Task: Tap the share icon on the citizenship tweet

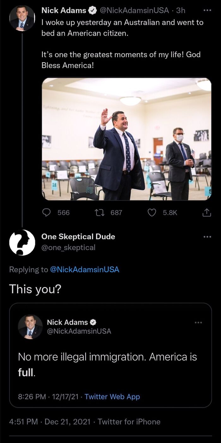Action: (206, 213)
